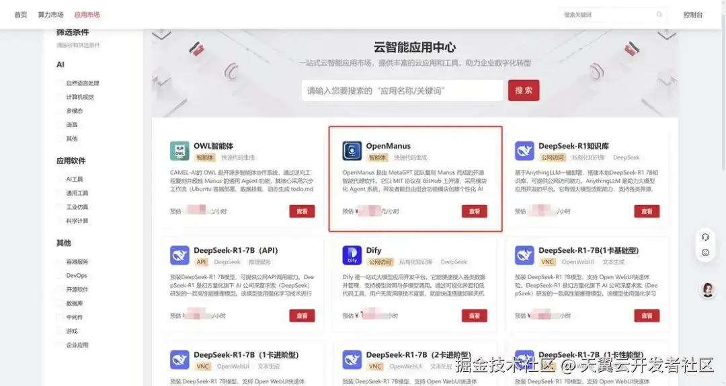726x386 pixels.
Task: Open the OpenManus card title
Action: (388, 146)
